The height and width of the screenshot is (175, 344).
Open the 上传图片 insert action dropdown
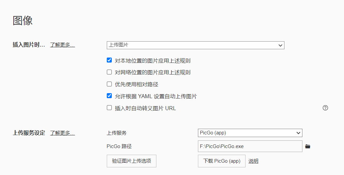[195, 45]
